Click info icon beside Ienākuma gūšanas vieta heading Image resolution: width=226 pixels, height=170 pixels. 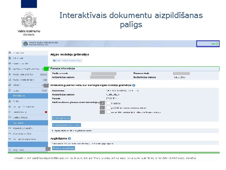coord(134,85)
